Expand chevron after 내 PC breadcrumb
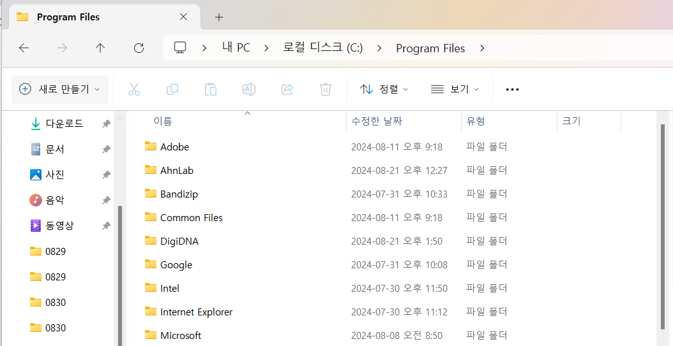 (x=266, y=48)
